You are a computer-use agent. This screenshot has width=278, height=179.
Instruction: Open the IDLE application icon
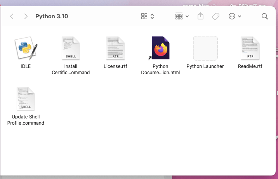(26, 48)
